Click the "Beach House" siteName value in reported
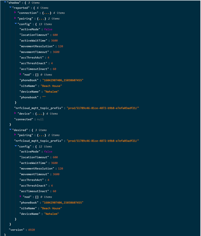Viewport: 201px width, 236px height. [51, 86]
